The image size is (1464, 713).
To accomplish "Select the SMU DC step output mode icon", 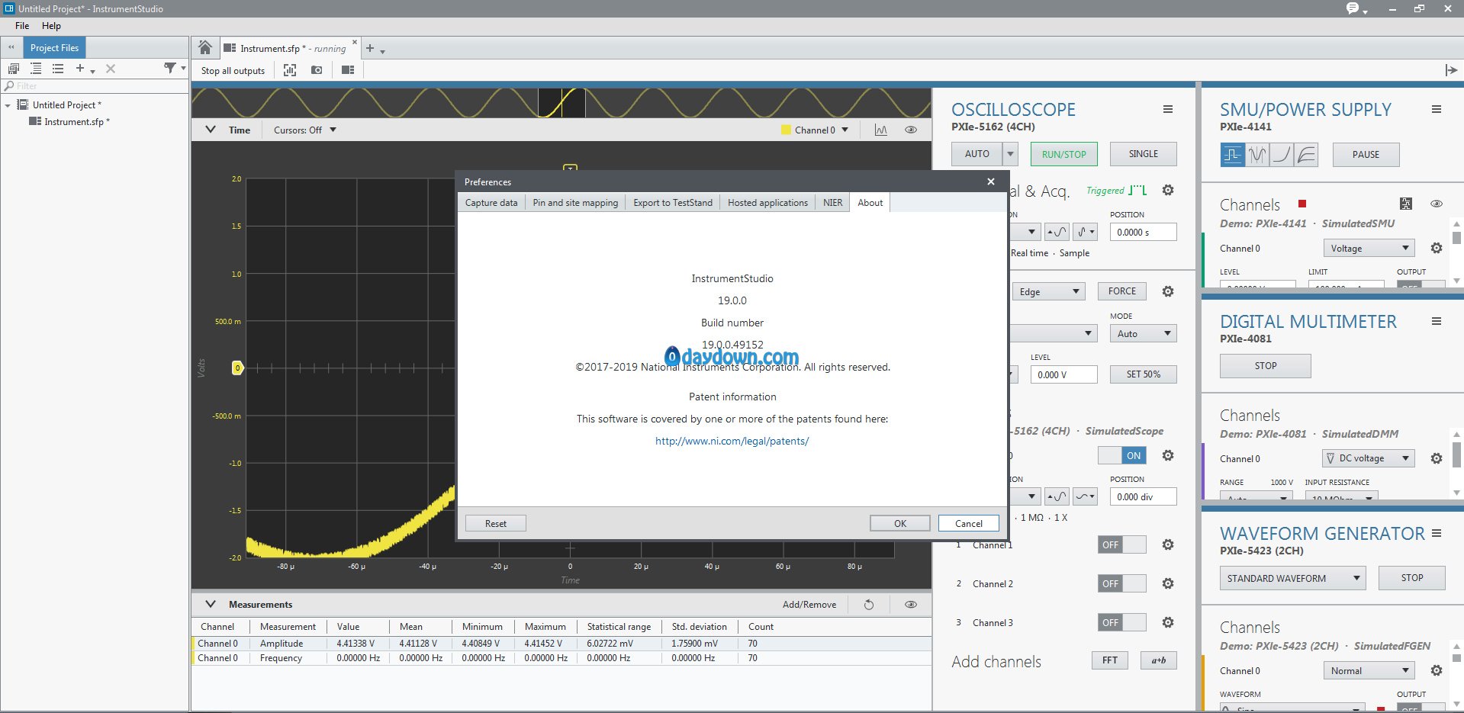I will [x=1232, y=155].
